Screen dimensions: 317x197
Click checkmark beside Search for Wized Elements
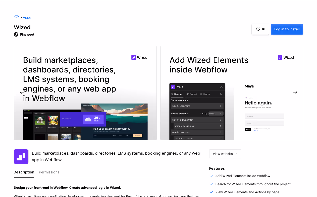point(212,184)
